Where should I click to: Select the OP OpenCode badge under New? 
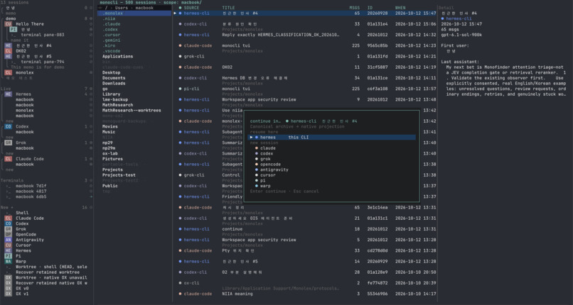click(8, 235)
